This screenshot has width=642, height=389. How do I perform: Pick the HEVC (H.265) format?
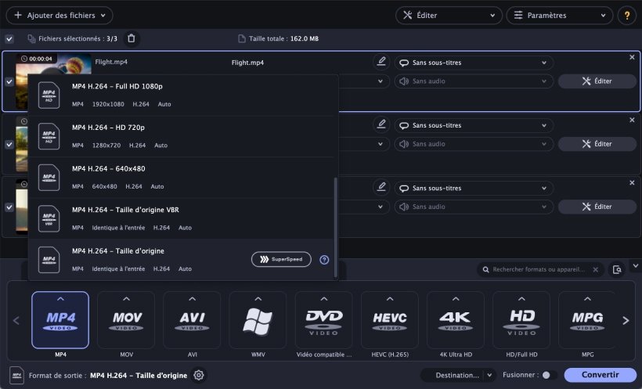tap(390, 320)
